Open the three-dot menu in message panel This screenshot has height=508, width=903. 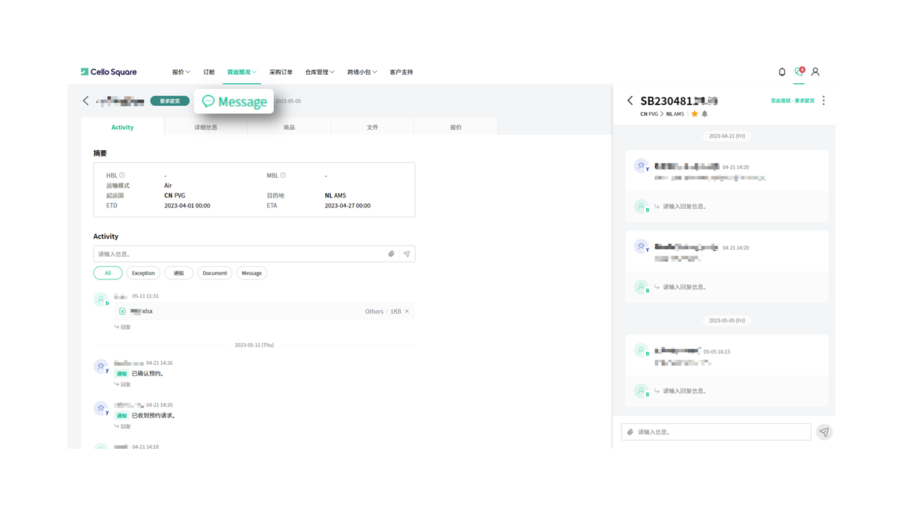point(823,101)
